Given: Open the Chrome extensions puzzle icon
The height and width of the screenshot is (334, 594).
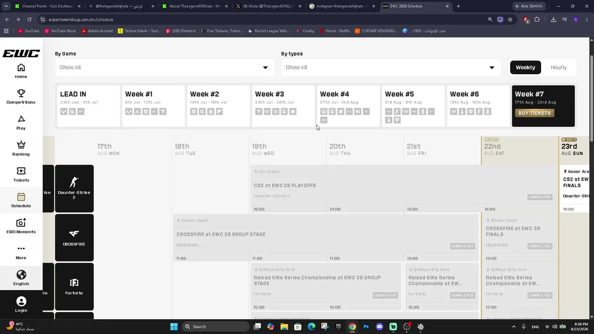Looking at the screenshot, I should pos(537,19).
